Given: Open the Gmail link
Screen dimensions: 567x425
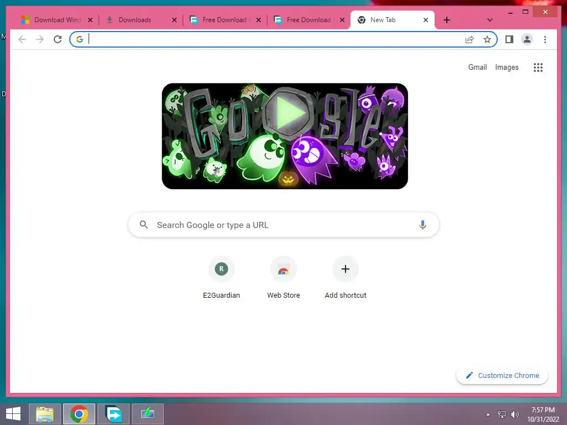Looking at the screenshot, I should pos(477,67).
